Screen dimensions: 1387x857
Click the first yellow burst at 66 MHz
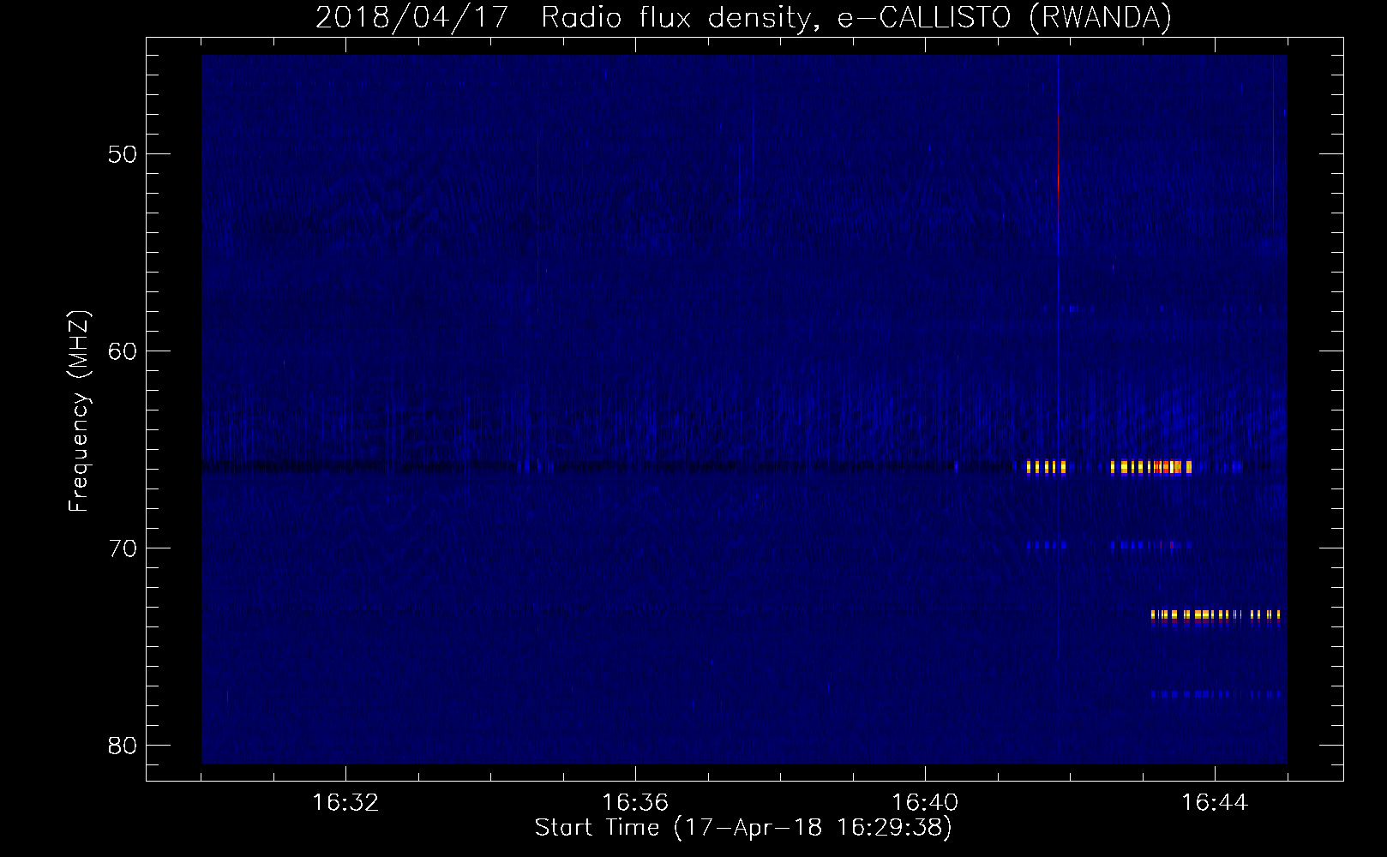1046,467
